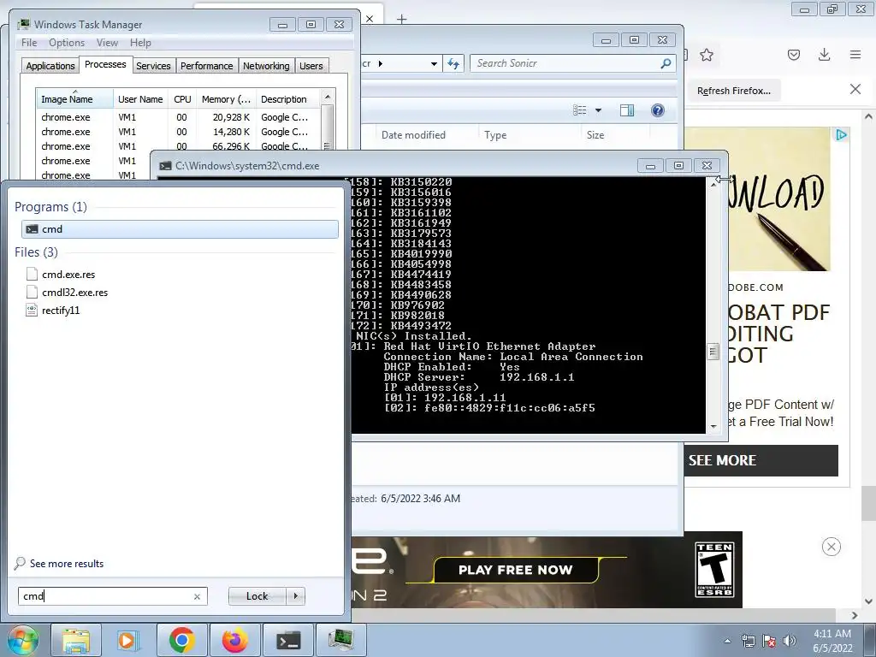Switch to the Applications tab
876x657 pixels.
point(50,66)
